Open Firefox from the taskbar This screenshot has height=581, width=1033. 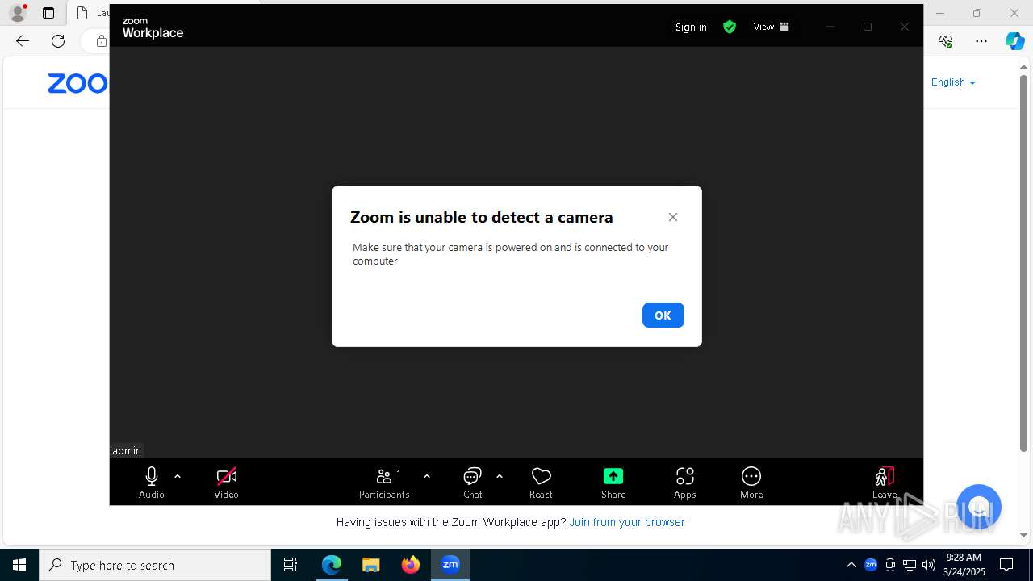coord(411,565)
